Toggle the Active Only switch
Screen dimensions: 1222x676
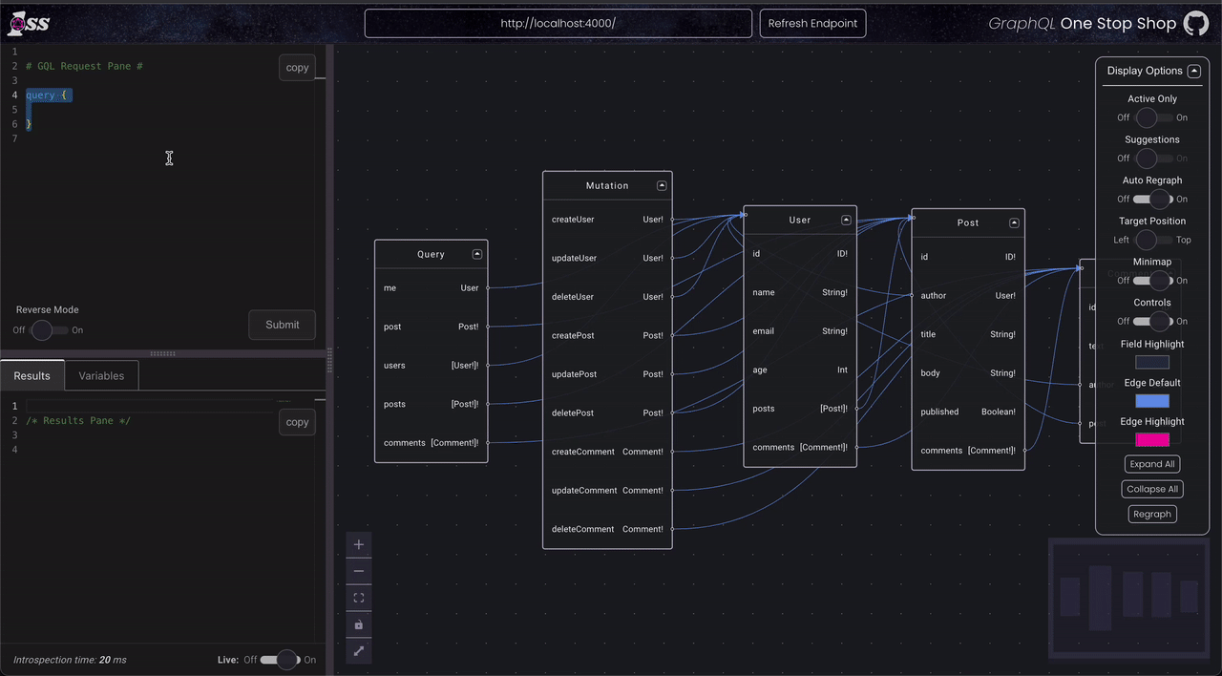1152,117
